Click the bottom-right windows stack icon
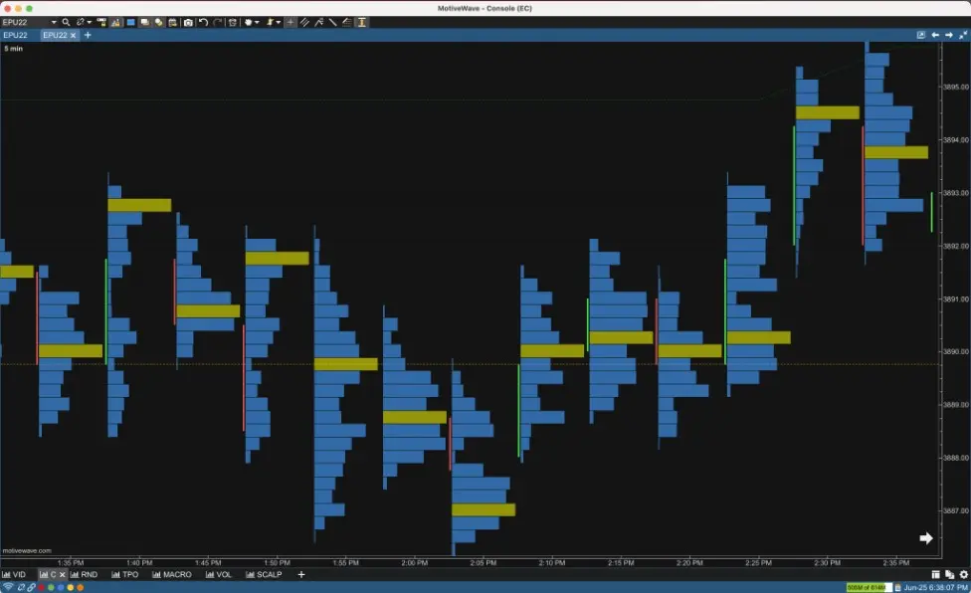 (949, 574)
